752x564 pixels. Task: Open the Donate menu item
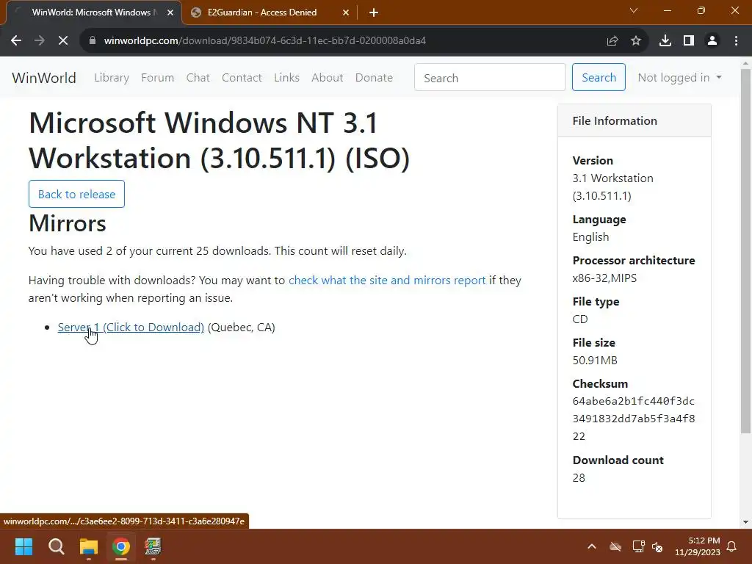click(x=374, y=78)
